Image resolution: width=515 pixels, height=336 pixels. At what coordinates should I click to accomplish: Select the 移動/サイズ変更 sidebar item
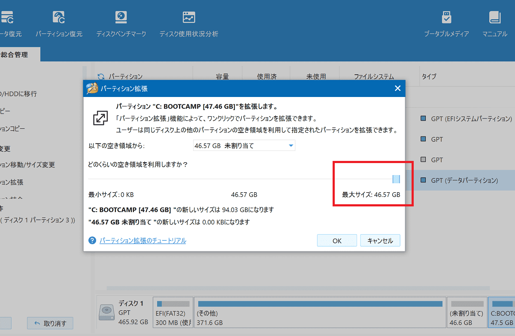click(27, 165)
